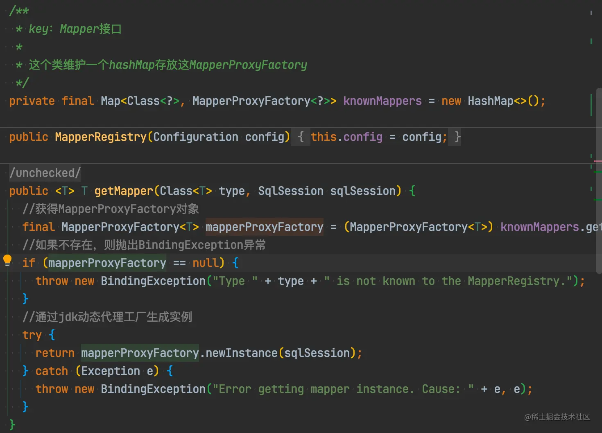Expand the folded '/unchecked/' annotation
The width and height of the screenshot is (602, 433).
pyautogui.click(x=45, y=173)
